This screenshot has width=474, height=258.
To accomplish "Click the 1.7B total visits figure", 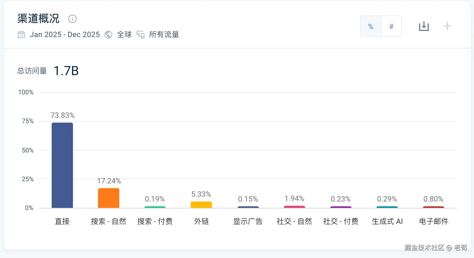I will click(66, 71).
